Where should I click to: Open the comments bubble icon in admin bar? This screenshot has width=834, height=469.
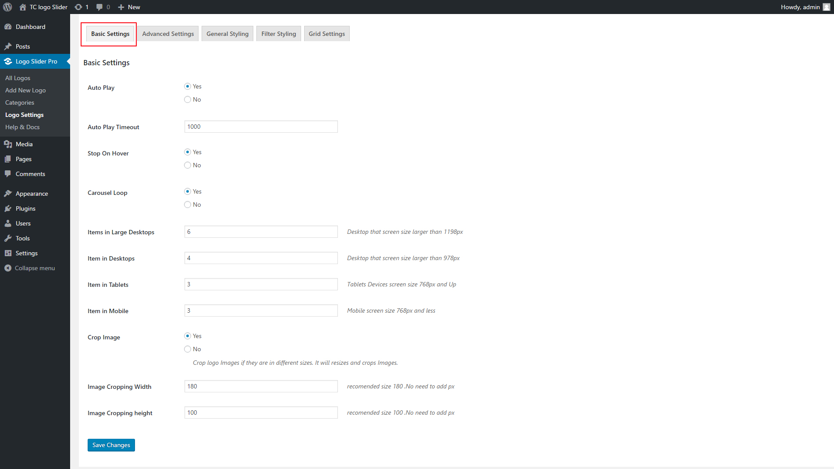pyautogui.click(x=99, y=7)
